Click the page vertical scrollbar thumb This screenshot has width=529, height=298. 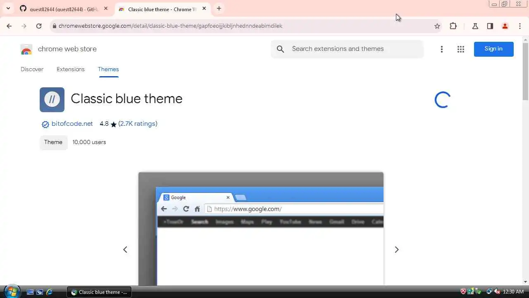[525, 71]
